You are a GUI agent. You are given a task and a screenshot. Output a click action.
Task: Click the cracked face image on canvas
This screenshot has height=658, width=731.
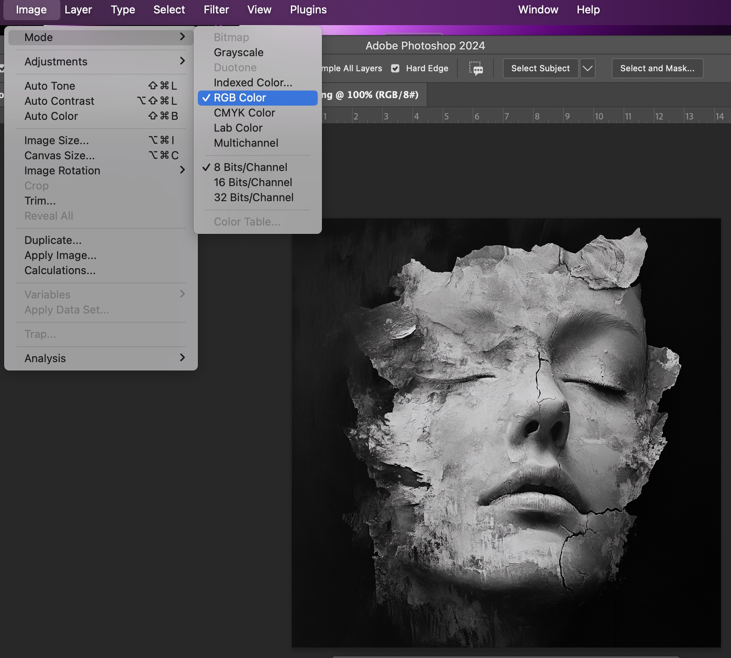pyautogui.click(x=506, y=433)
